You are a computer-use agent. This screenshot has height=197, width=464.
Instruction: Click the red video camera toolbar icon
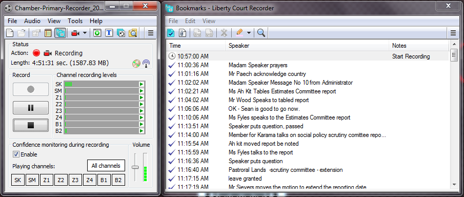(x=75, y=33)
